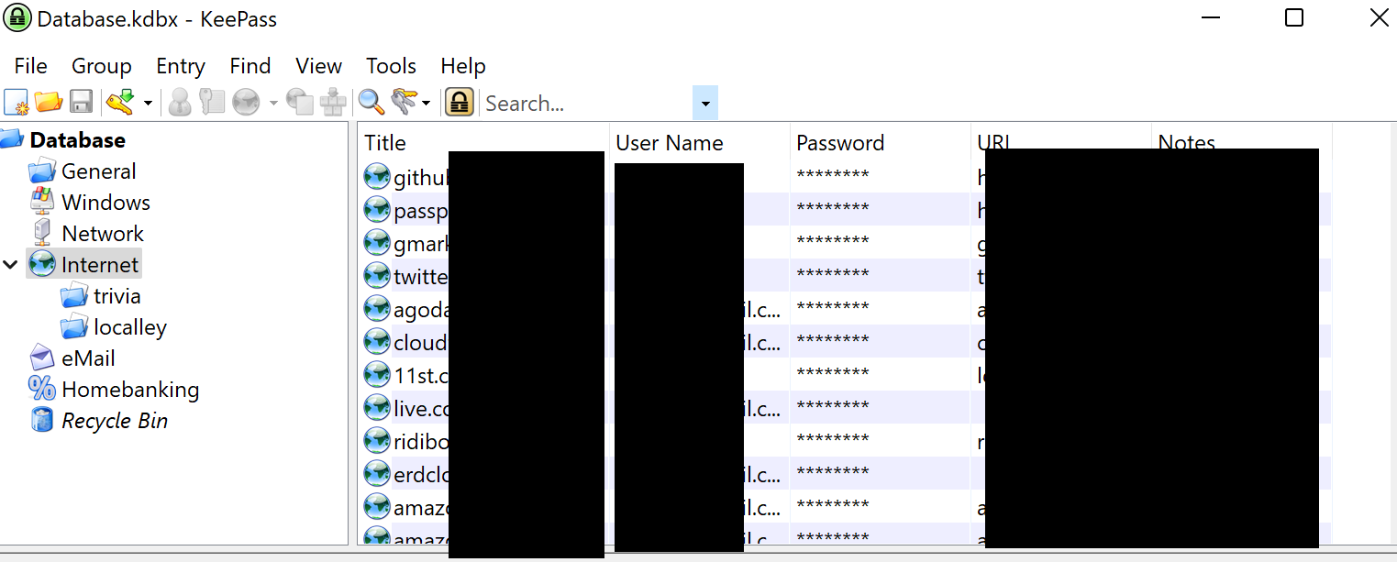Open the Add Entry dropdown arrow
1397x562 pixels.
(148, 104)
